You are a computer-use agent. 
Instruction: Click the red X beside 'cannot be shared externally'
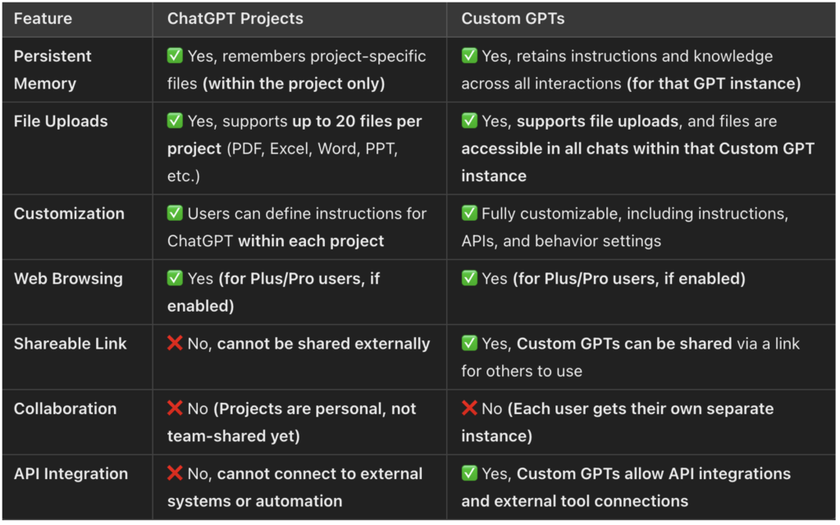point(175,343)
